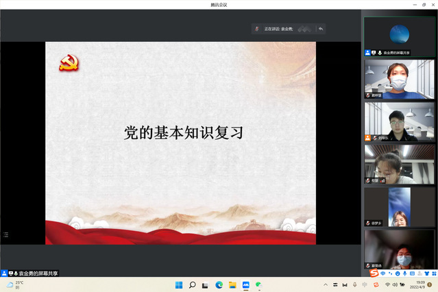
Task: Open volume control in system tray
Action: tap(395, 284)
